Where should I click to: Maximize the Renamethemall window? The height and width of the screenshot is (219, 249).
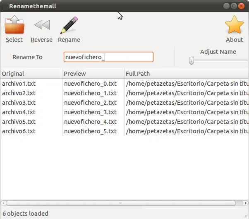(234, 6)
